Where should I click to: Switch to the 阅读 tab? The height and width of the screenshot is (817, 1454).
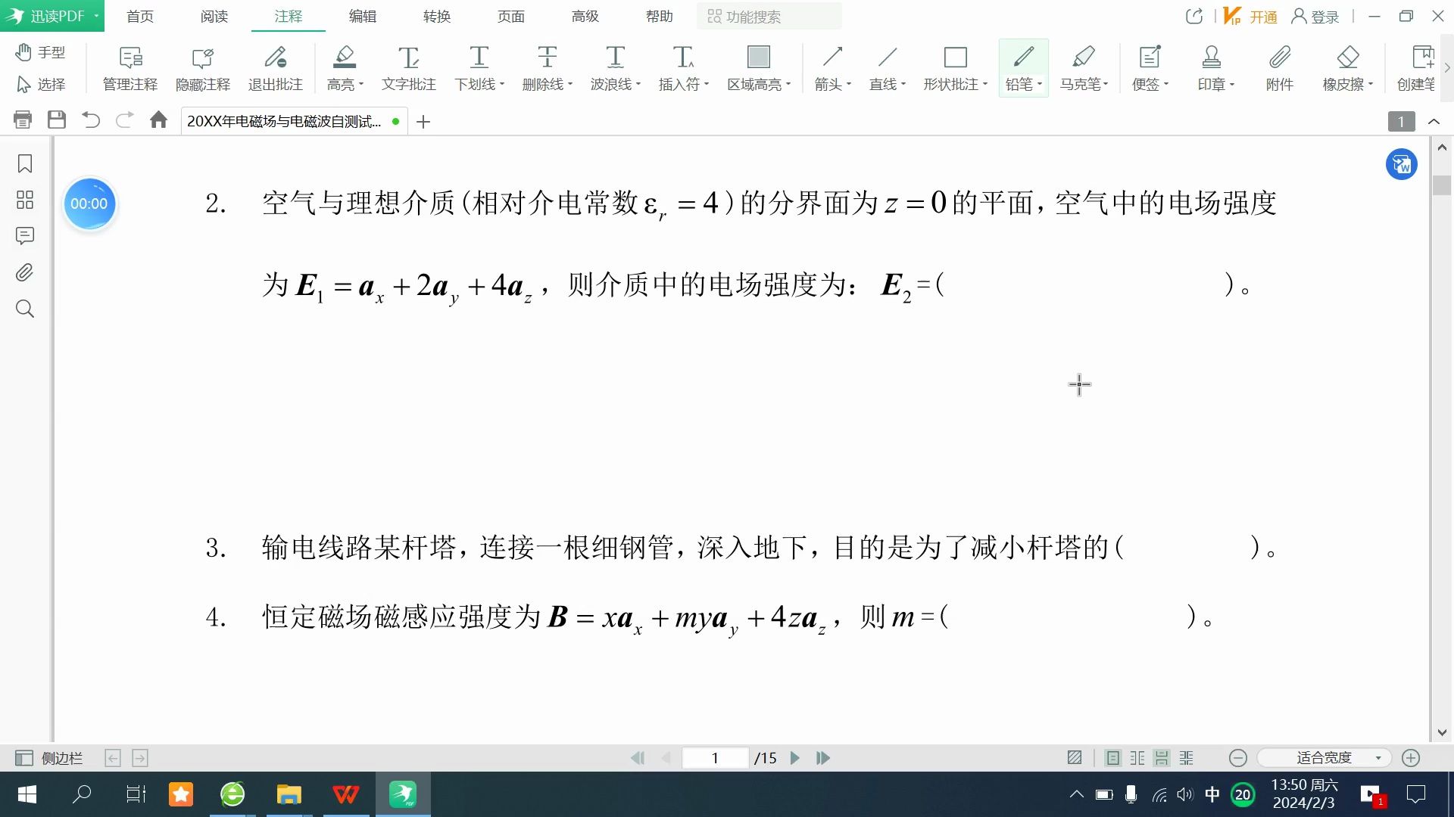(x=214, y=17)
